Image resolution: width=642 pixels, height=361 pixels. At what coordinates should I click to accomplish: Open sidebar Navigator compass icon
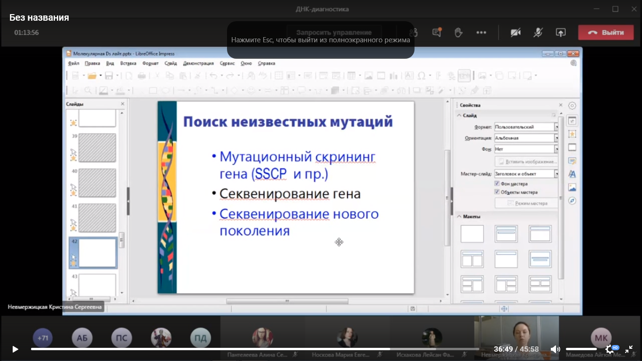(x=572, y=201)
